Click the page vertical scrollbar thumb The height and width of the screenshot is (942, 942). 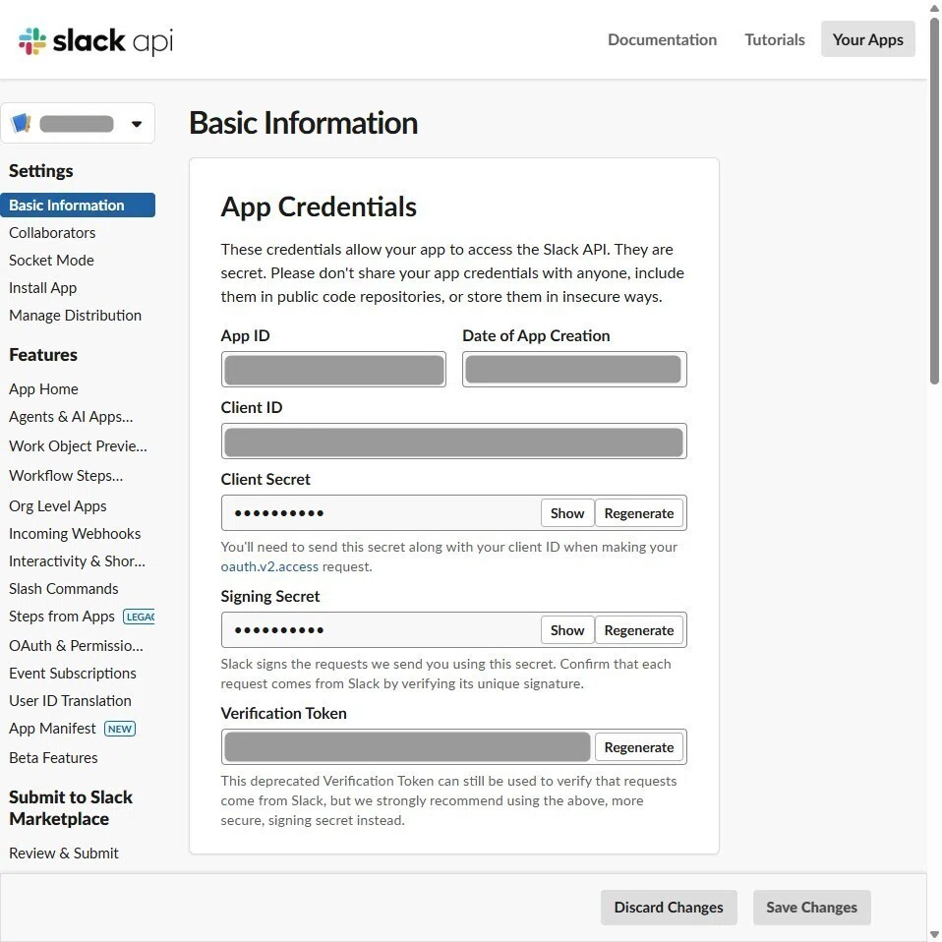(x=934, y=202)
